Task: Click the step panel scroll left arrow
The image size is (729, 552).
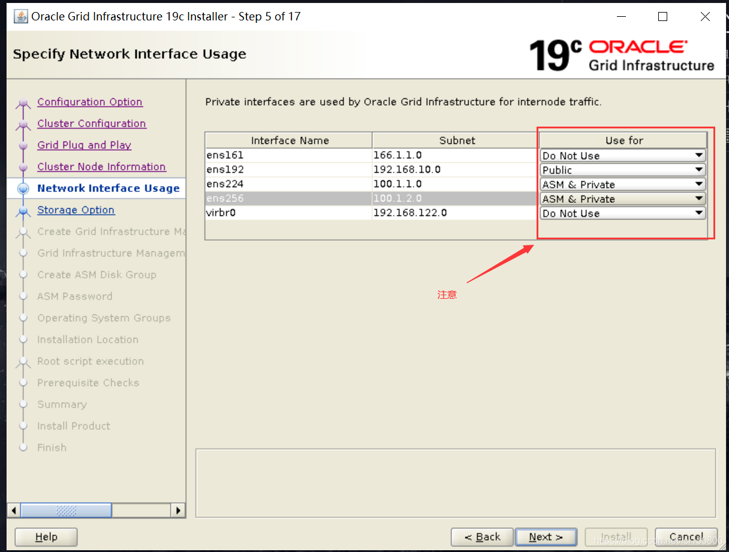Action: click(x=14, y=511)
